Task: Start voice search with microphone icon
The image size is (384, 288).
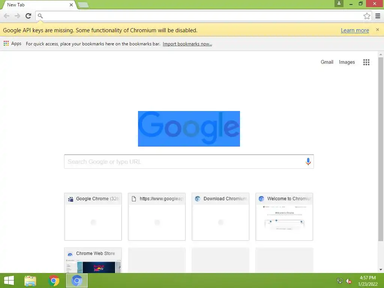Action: pyautogui.click(x=308, y=162)
